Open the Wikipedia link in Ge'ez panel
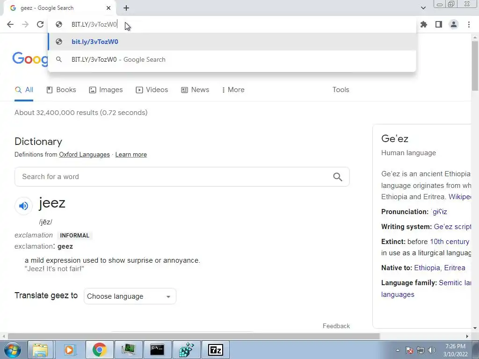The image size is (479, 359). pos(460,197)
